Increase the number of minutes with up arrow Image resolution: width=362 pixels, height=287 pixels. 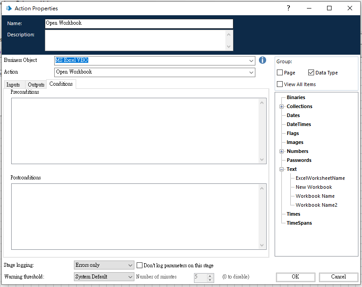point(210,276)
